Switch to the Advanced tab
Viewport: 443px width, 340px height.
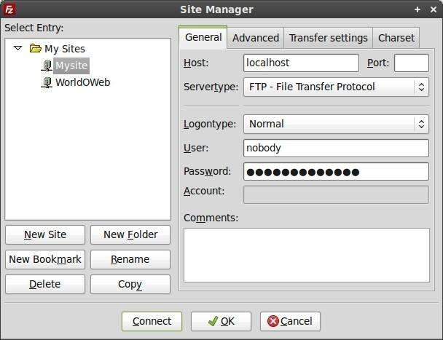coord(256,38)
